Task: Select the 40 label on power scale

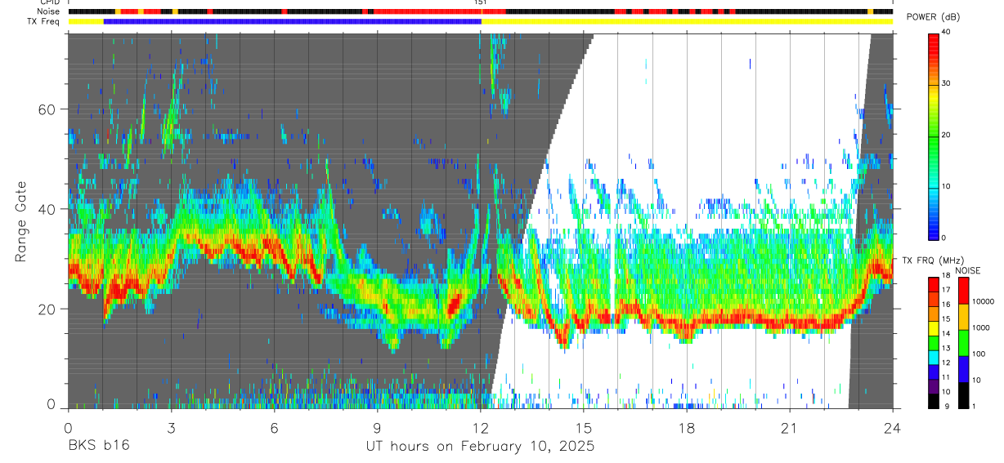Action: [x=946, y=32]
